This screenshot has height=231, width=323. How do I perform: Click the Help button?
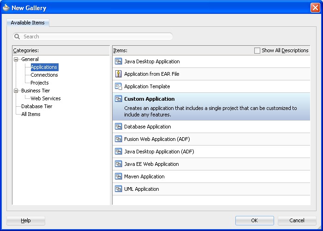point(26,220)
